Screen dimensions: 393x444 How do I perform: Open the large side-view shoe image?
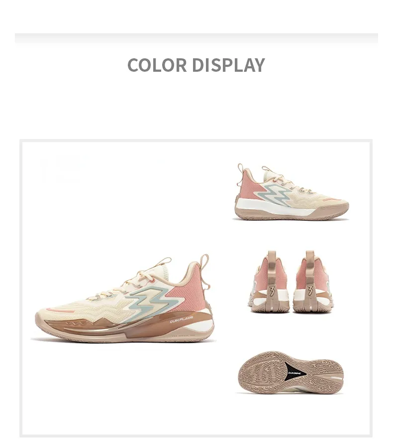tap(123, 298)
